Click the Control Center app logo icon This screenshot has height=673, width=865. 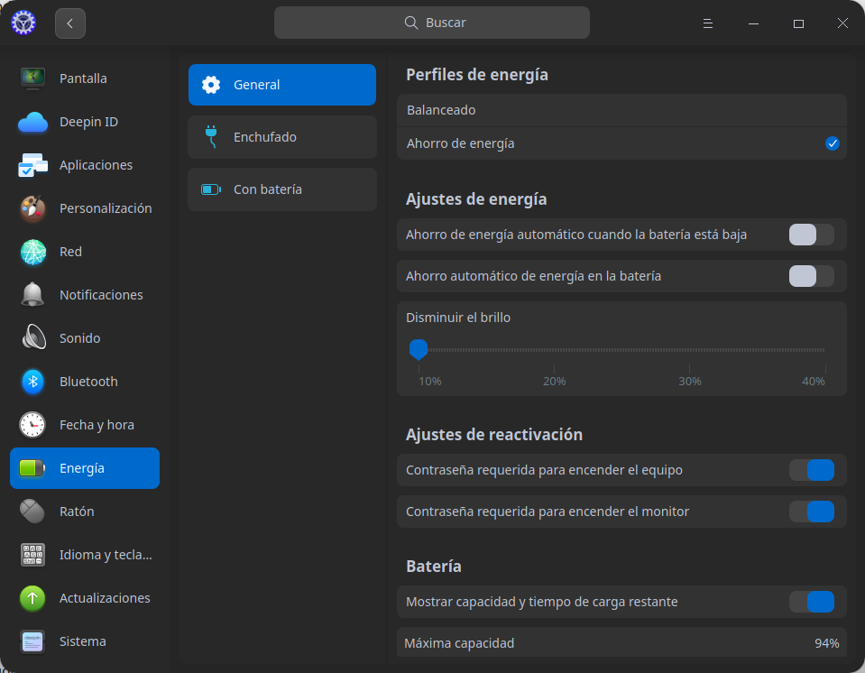(23, 23)
